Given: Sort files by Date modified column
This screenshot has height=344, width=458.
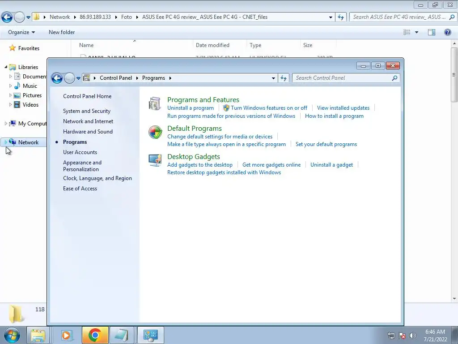Looking at the screenshot, I should point(212,45).
